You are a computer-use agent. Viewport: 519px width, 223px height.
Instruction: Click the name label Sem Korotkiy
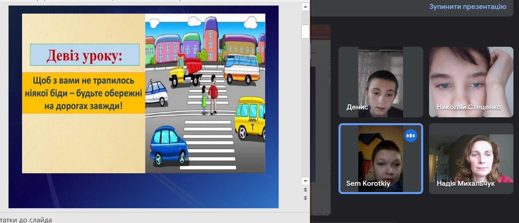point(368,183)
